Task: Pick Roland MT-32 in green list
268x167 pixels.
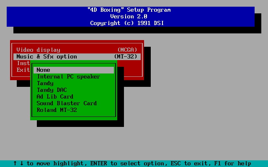Action: [x=57, y=110]
